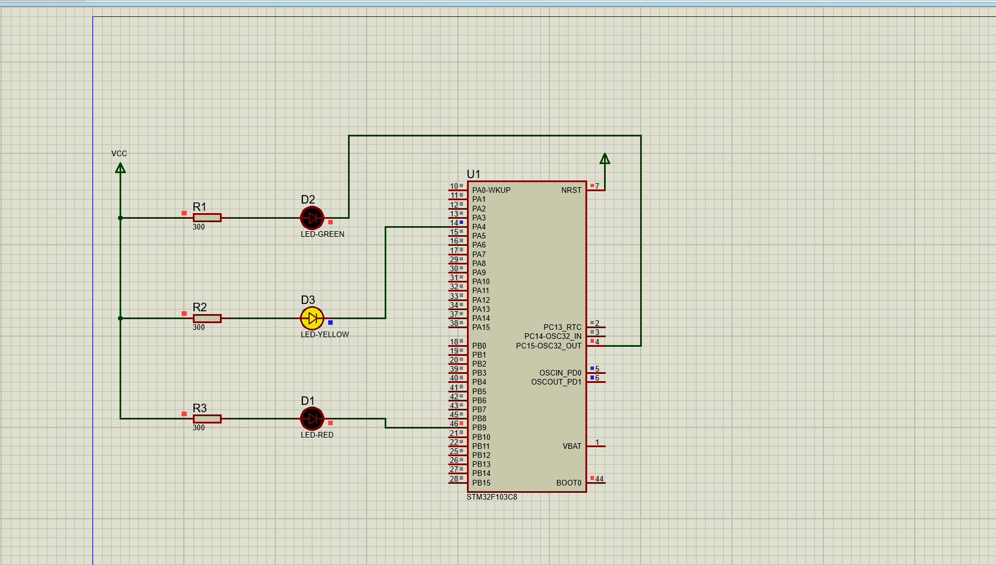
Task: Select the red LED D1 symbol
Action: coord(312,419)
